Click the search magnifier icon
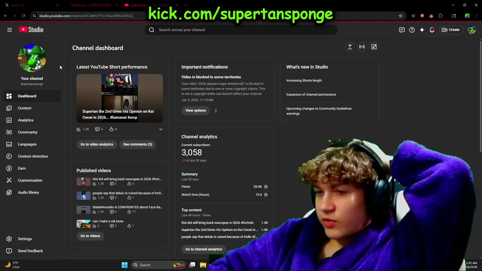Viewport: 482px width, 271px height. pyautogui.click(x=152, y=30)
